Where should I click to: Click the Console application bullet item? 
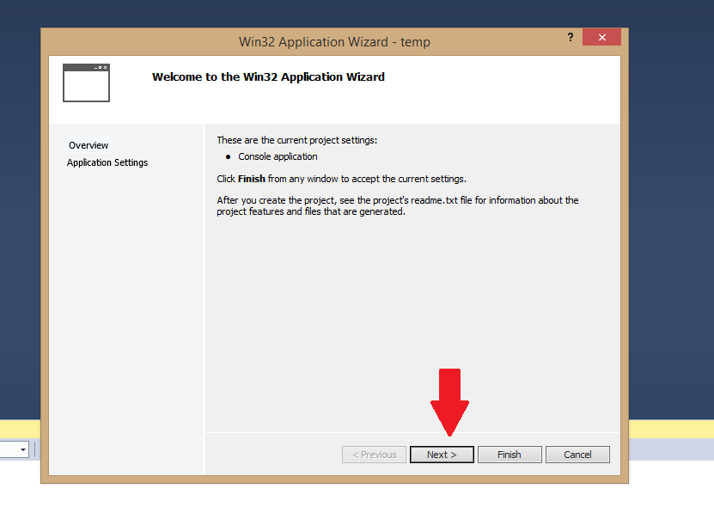coord(278,156)
